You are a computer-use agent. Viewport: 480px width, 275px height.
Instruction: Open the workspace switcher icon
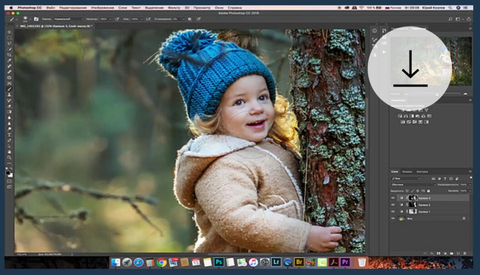pos(458,19)
